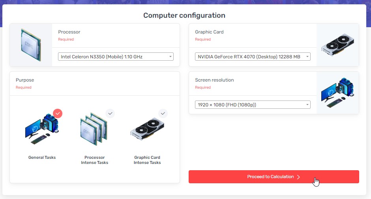Viewport: 371px width, 199px height.
Task: Click the Processor Intense Tasks label
Action: point(94,160)
